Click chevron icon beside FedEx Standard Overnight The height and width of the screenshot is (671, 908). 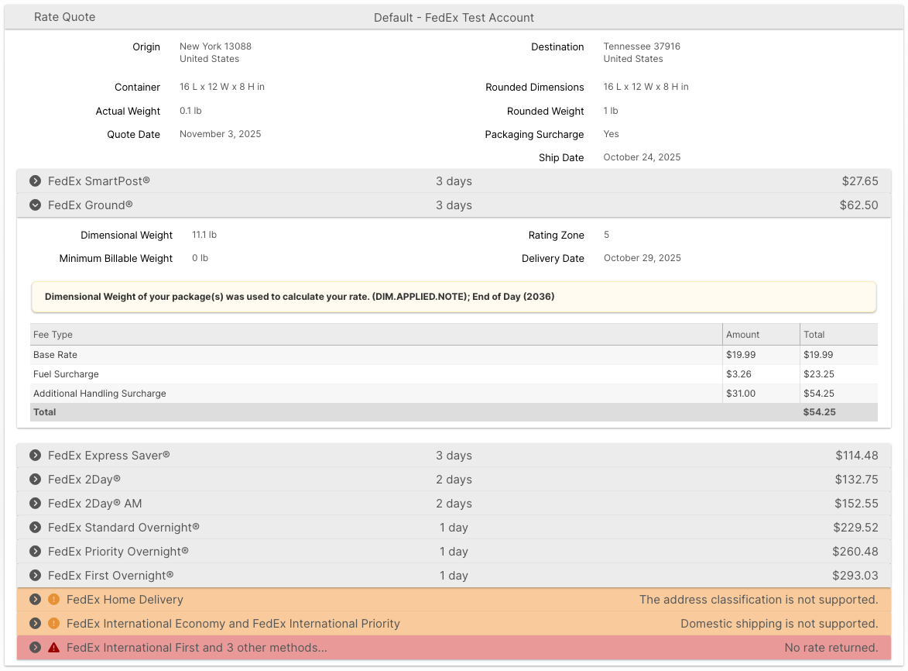(35, 528)
